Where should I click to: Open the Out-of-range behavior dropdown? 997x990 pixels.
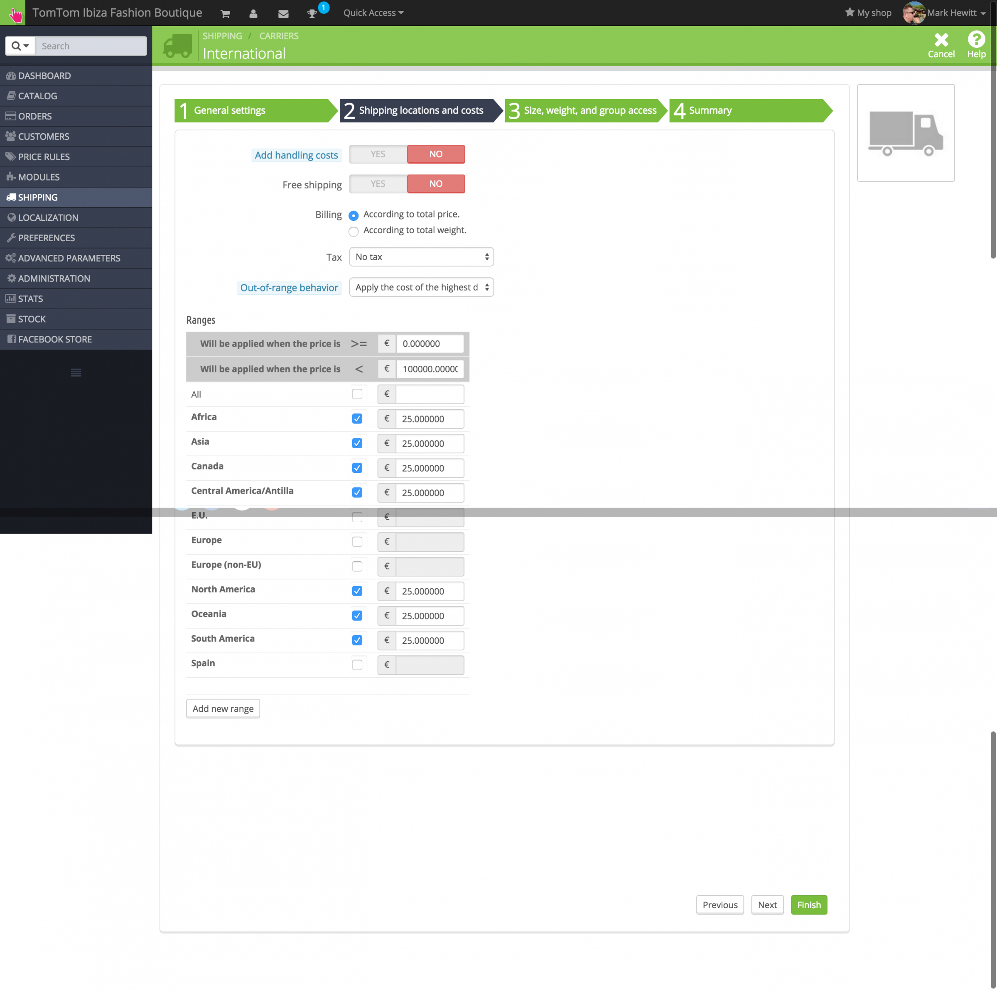tap(421, 287)
